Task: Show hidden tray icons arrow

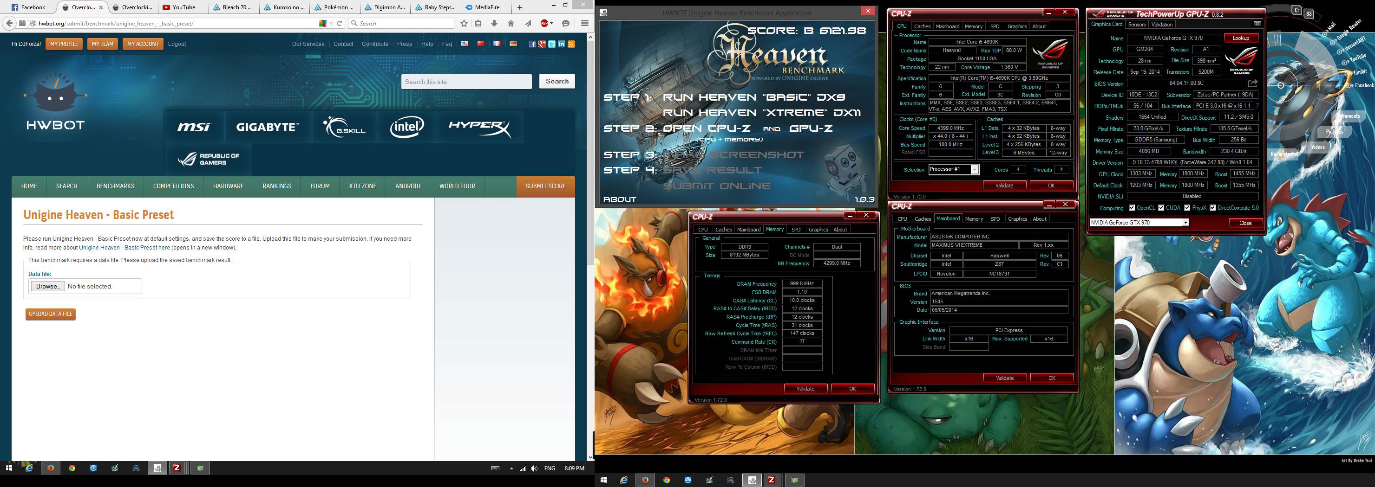Action: pyautogui.click(x=511, y=468)
